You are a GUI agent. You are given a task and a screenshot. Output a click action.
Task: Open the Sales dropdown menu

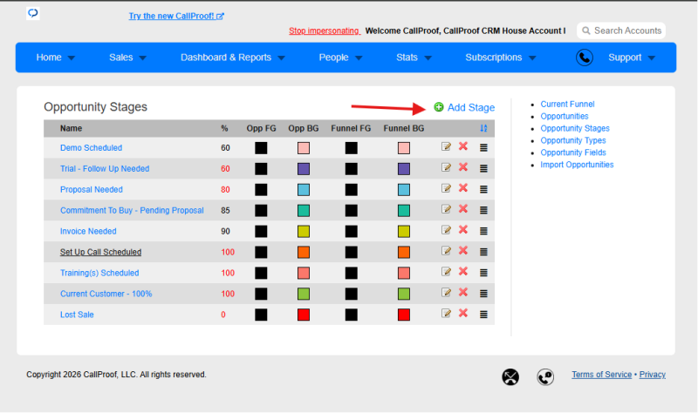[127, 58]
